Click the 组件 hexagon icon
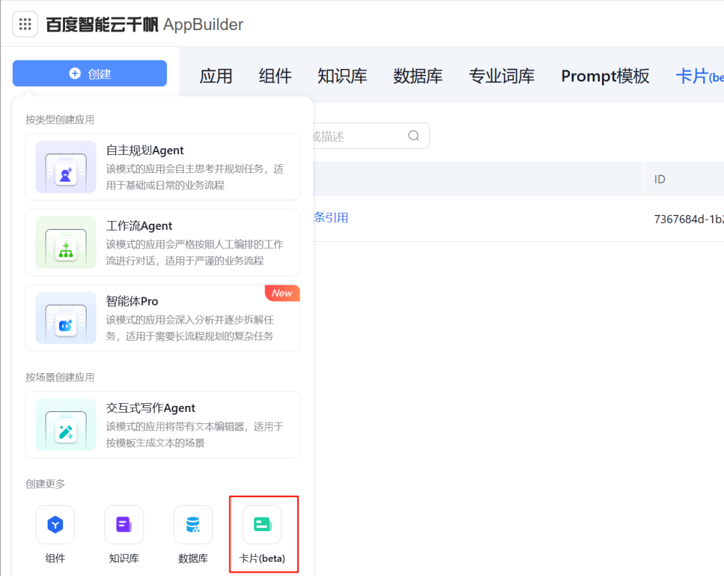Screen dimensions: 724x576 point(55,524)
